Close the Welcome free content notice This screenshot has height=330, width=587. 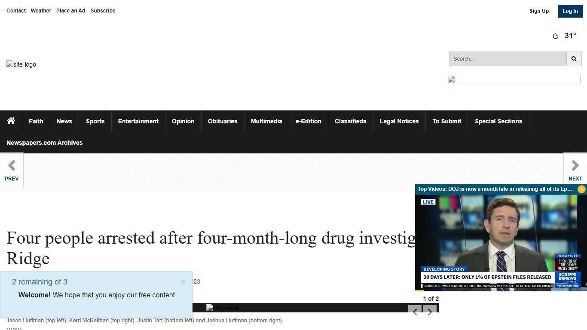[x=183, y=281]
